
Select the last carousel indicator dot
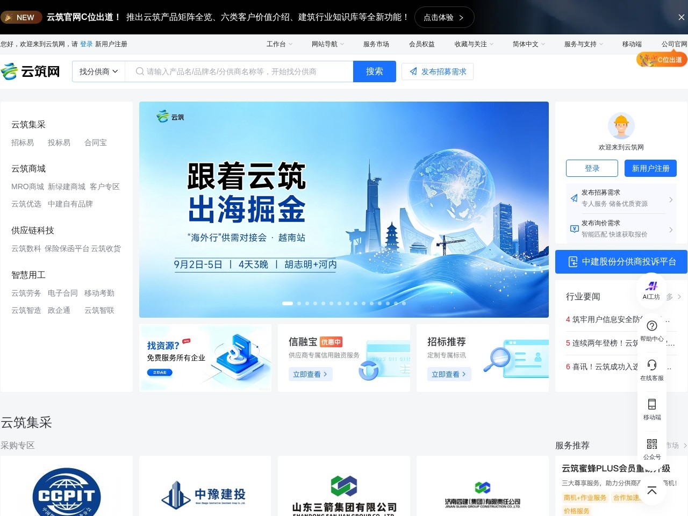[x=404, y=303]
